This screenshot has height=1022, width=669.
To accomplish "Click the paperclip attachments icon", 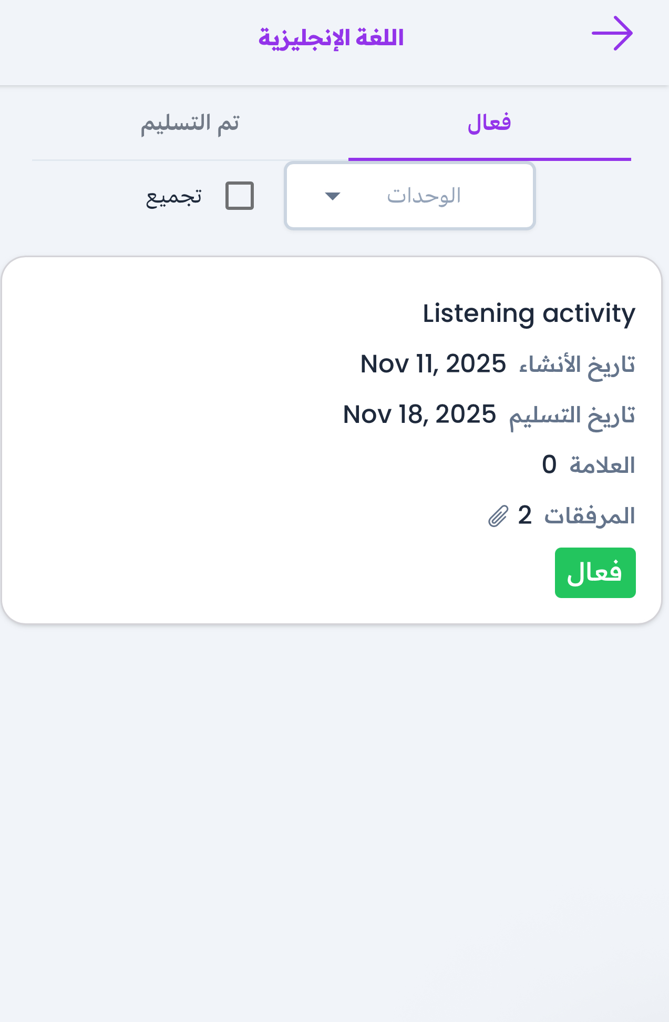I will [x=498, y=516].
